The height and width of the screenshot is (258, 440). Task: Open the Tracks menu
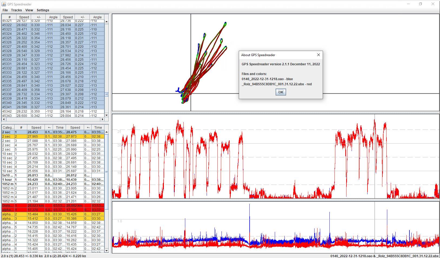tap(16, 10)
